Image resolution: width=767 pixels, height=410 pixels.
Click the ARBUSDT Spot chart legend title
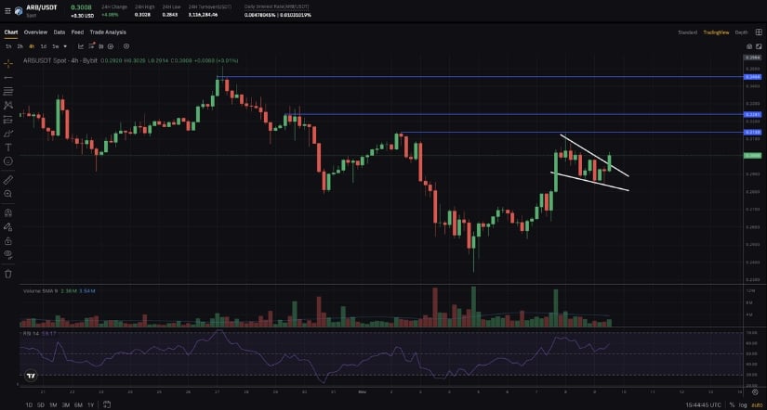(x=60, y=60)
